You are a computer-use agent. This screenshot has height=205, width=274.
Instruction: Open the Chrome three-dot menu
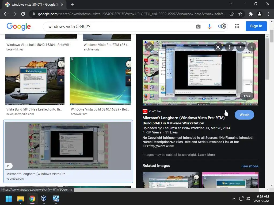[268, 14]
